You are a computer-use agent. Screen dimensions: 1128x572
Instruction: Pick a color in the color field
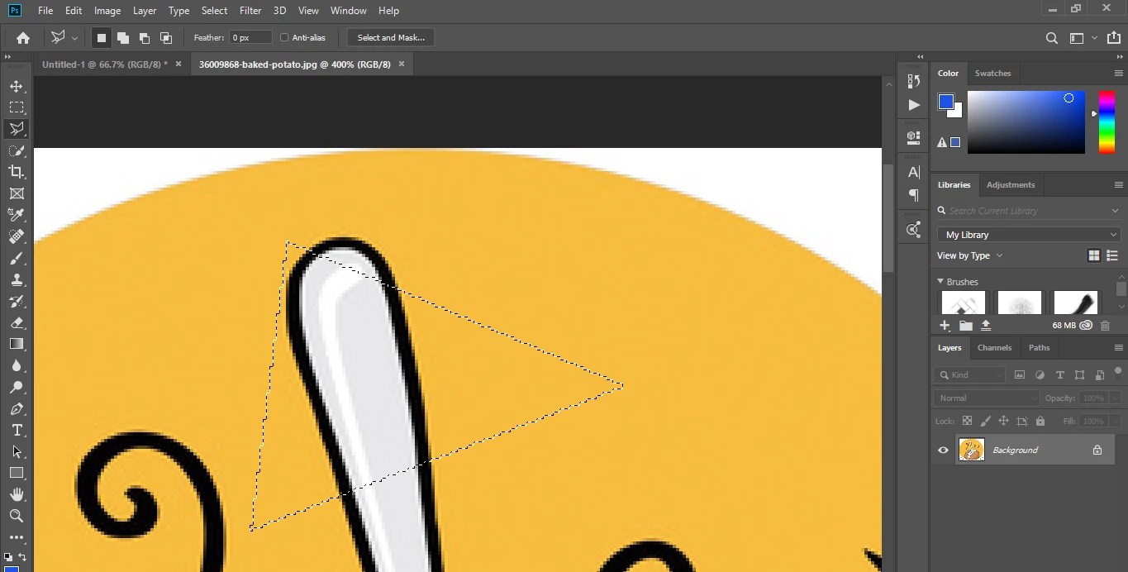1026,122
